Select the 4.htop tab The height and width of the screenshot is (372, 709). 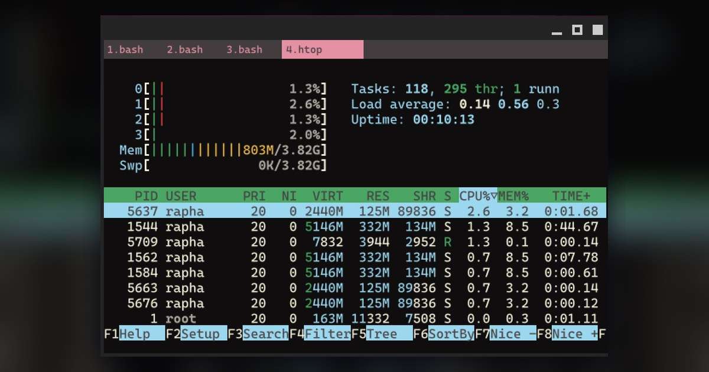(x=323, y=50)
